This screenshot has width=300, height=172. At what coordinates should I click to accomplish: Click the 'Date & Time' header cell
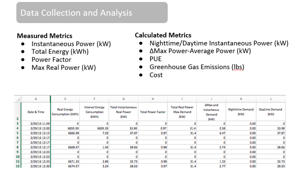pos(36,112)
